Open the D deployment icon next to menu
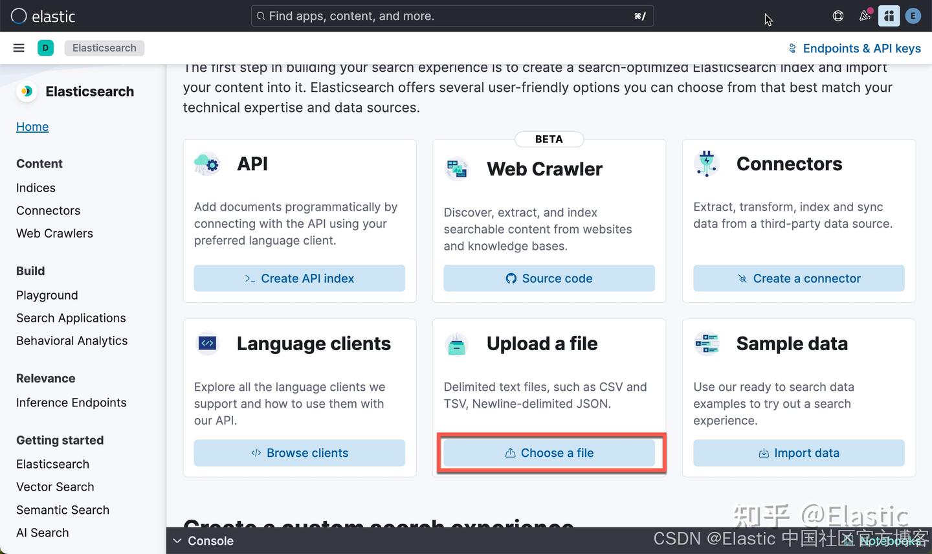932x554 pixels. pyautogui.click(x=45, y=47)
